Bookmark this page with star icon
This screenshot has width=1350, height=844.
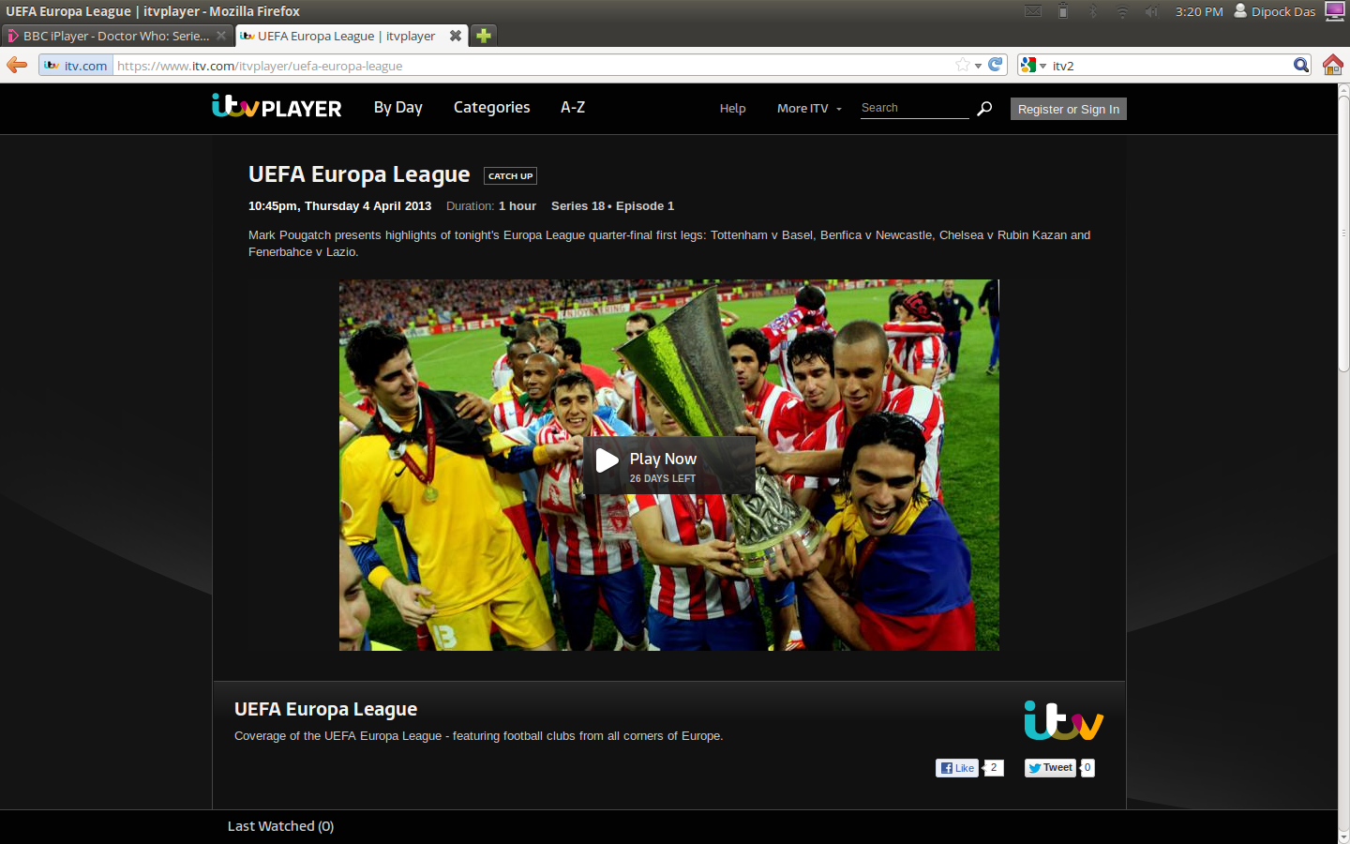pyautogui.click(x=962, y=65)
